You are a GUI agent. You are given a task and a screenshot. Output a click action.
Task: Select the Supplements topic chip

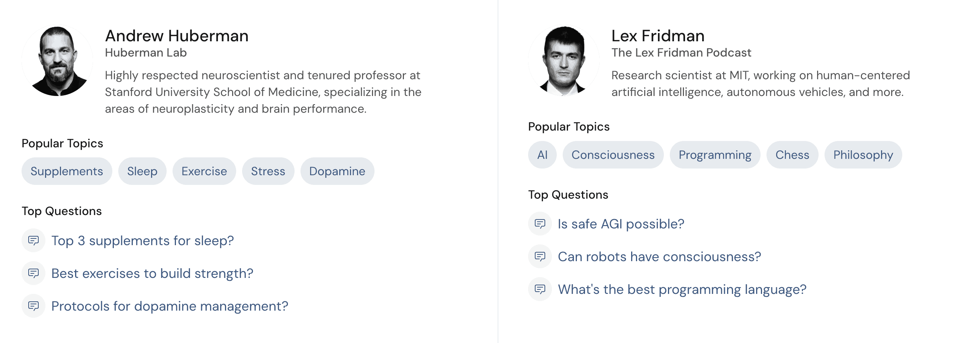pyautogui.click(x=67, y=171)
